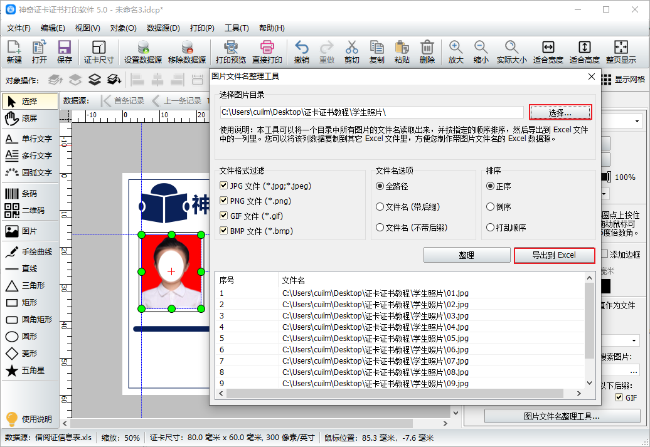Image resolution: width=650 pixels, height=447 pixels.
Task: Click the 删除 delete icon
Action: coord(427,52)
